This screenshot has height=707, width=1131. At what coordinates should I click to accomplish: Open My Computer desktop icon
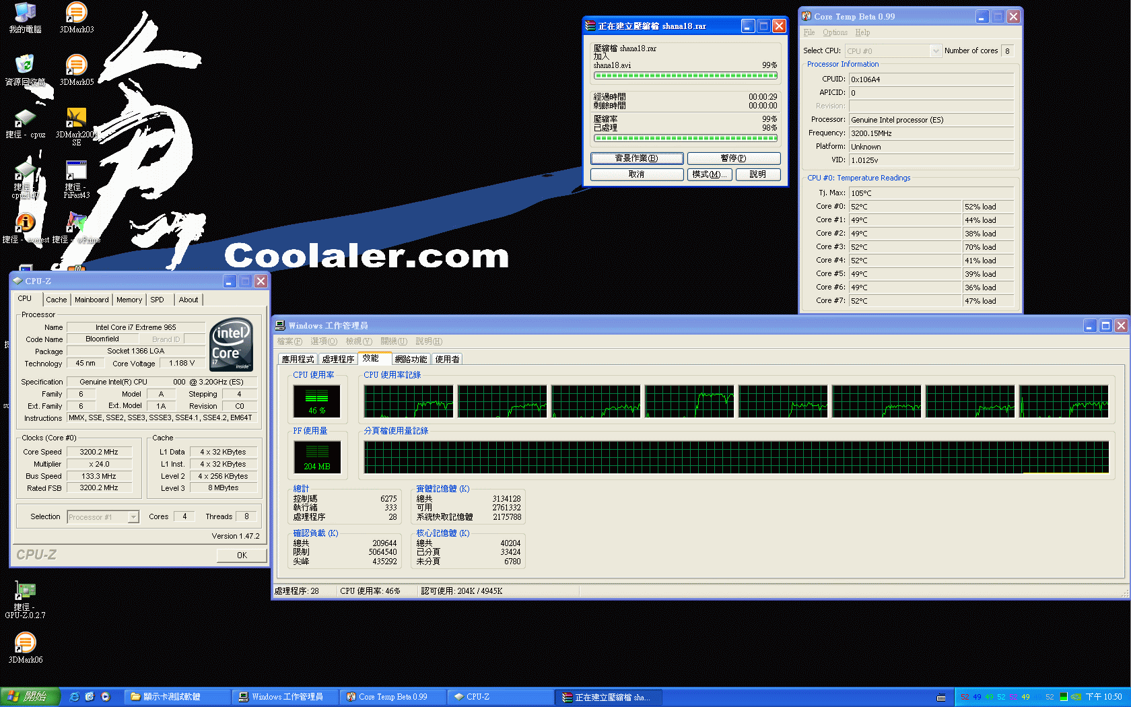[x=26, y=18]
